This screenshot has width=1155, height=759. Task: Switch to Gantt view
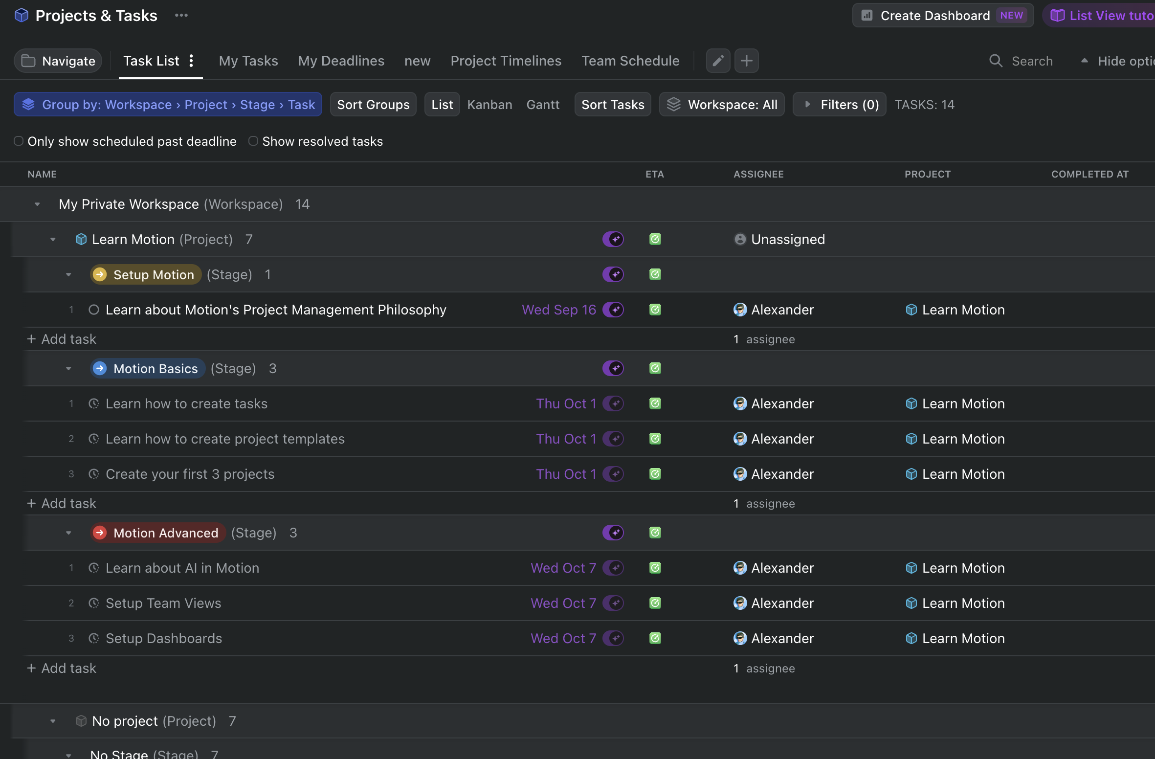(543, 104)
